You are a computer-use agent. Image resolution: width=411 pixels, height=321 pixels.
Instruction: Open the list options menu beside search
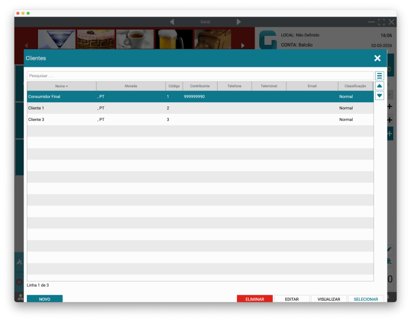[379, 76]
